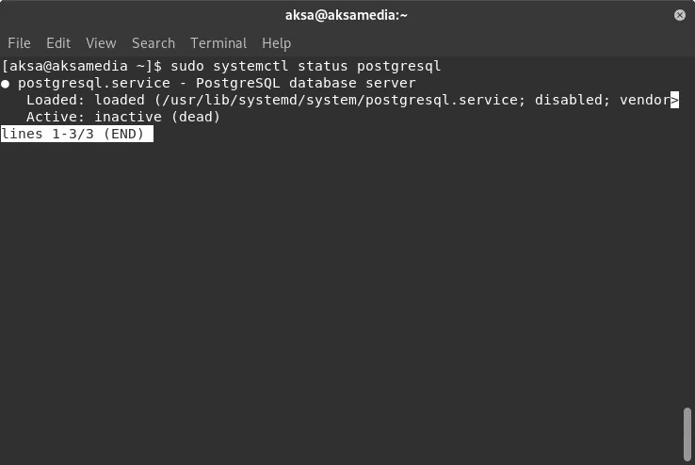Screen dimensions: 695x465
Task: Click the 'inactive (dead)' status text
Action: pos(157,117)
